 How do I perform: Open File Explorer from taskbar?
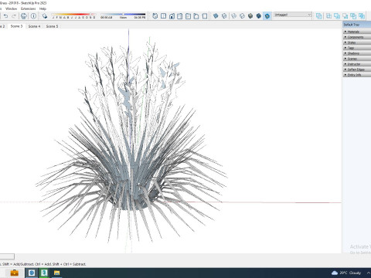[56, 273]
